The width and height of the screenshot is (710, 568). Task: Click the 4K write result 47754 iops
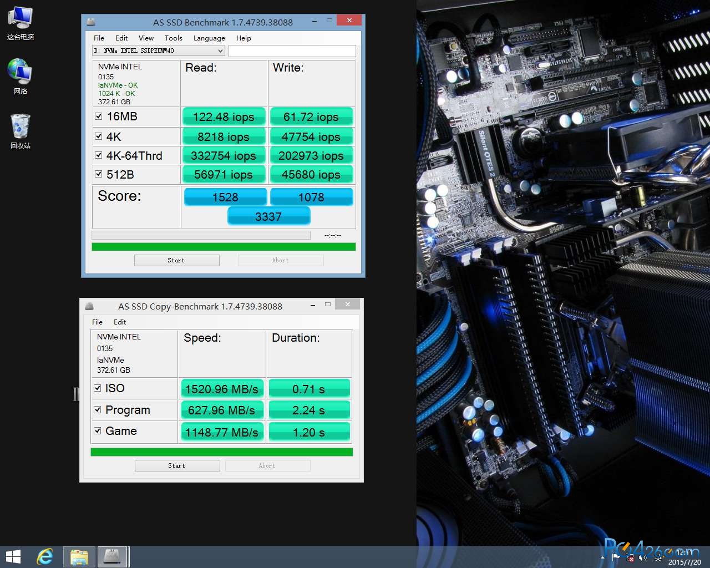(311, 136)
